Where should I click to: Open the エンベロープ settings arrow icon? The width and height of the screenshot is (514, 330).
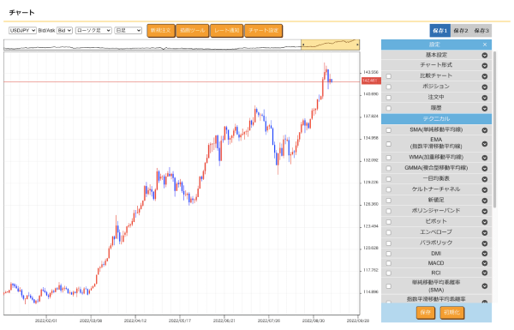485,233
